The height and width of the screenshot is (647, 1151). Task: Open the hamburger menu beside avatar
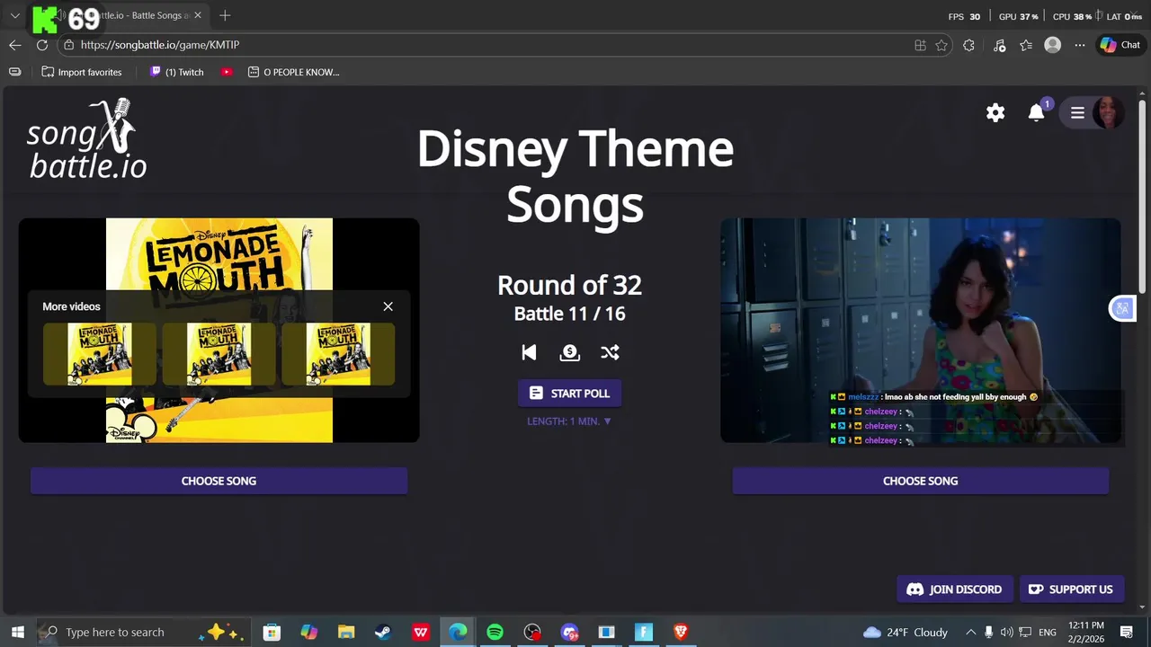pos(1077,112)
